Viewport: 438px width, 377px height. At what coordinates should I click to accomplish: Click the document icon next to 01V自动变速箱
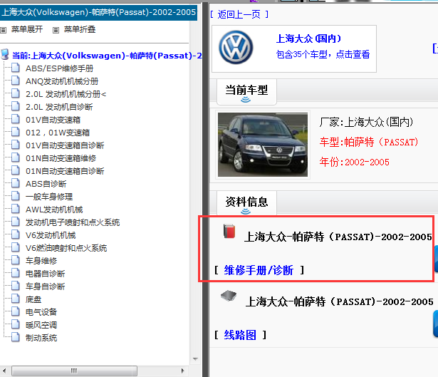pos(16,119)
